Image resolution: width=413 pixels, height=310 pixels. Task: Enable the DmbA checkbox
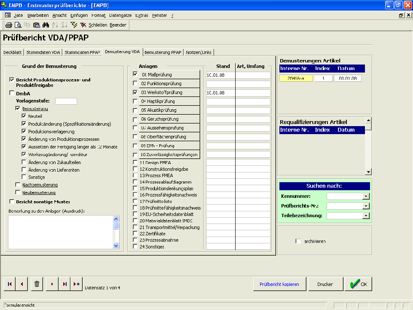pyautogui.click(x=12, y=93)
